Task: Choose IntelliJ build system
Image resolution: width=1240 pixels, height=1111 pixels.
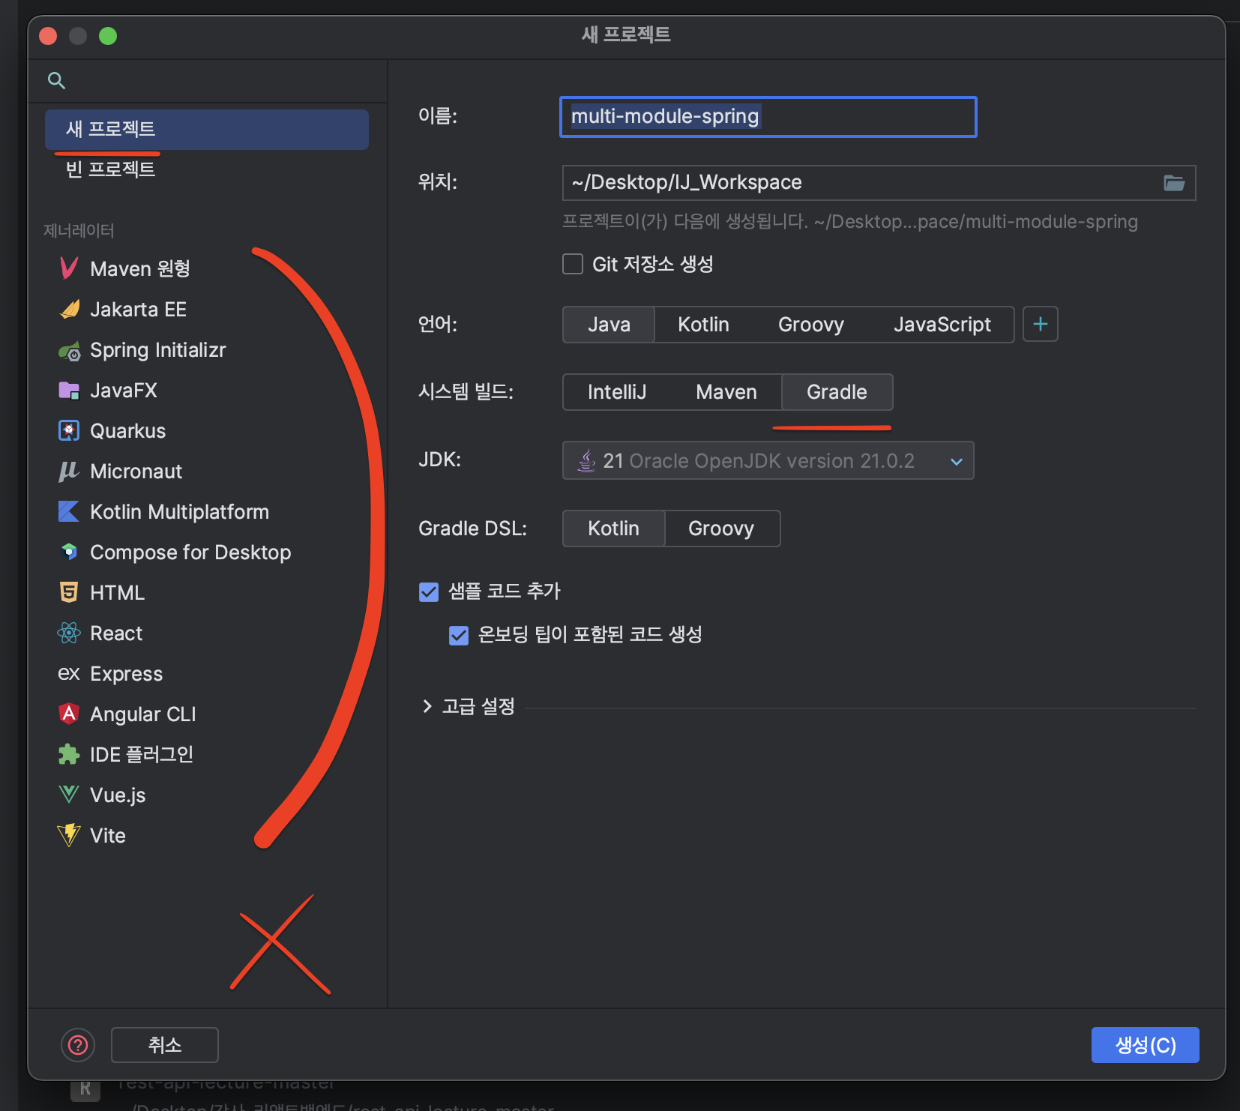Action: 617,392
